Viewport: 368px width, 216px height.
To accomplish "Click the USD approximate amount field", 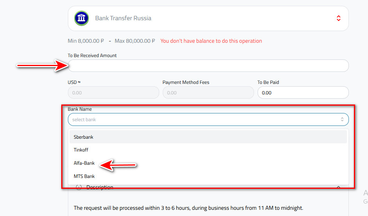I will (113, 92).
